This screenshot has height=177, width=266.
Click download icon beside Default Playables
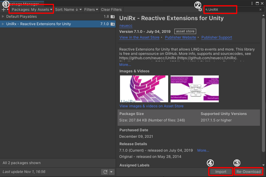(113, 16)
